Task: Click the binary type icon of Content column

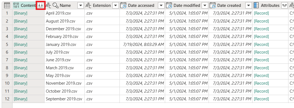Action: pyautogui.click(x=16, y=5)
